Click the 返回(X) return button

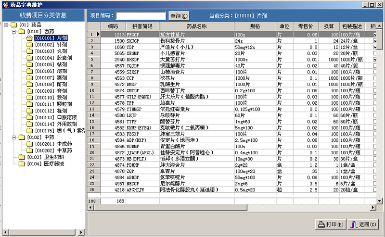pos(364,224)
